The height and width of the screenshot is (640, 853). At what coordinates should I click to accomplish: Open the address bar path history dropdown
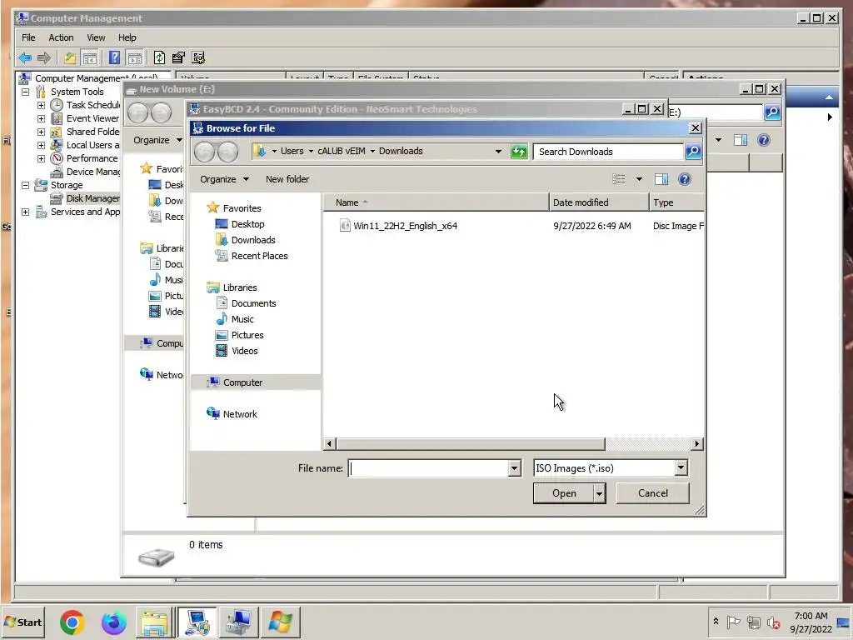coord(498,152)
